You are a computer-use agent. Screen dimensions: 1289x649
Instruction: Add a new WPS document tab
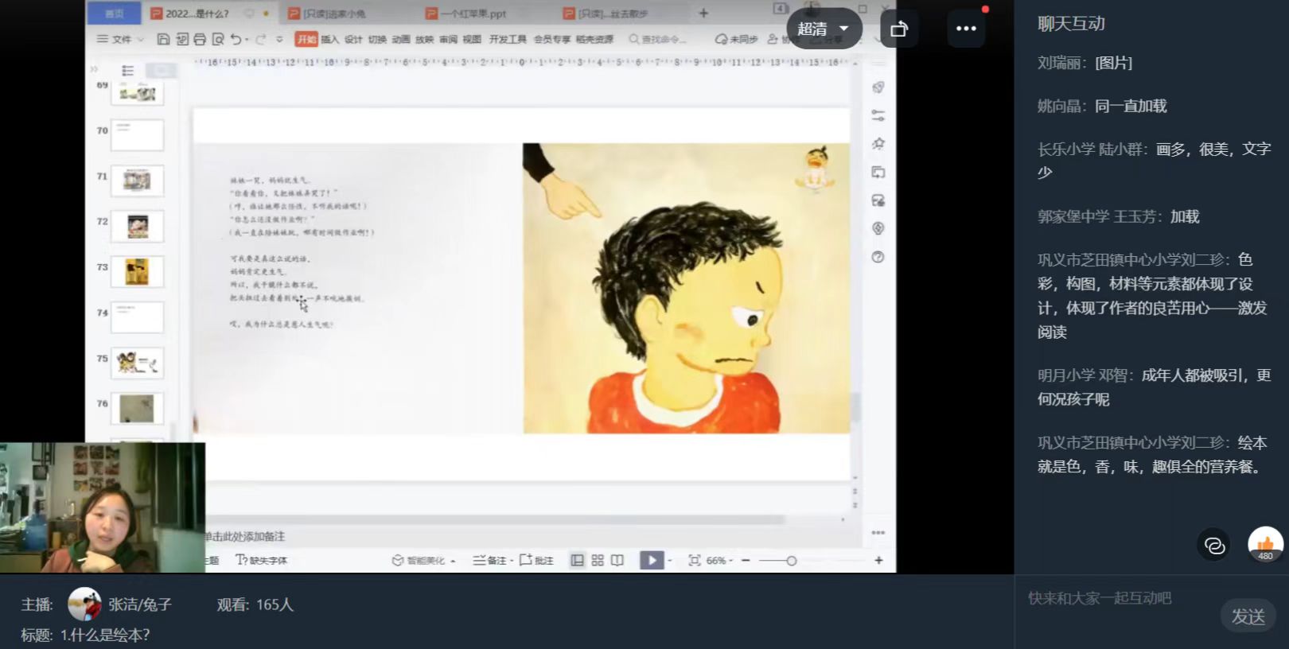point(703,14)
